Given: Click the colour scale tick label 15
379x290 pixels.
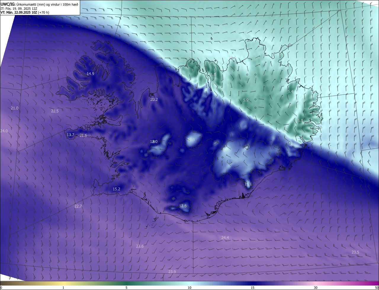Looking at the screenshot, I should coord(253,288).
